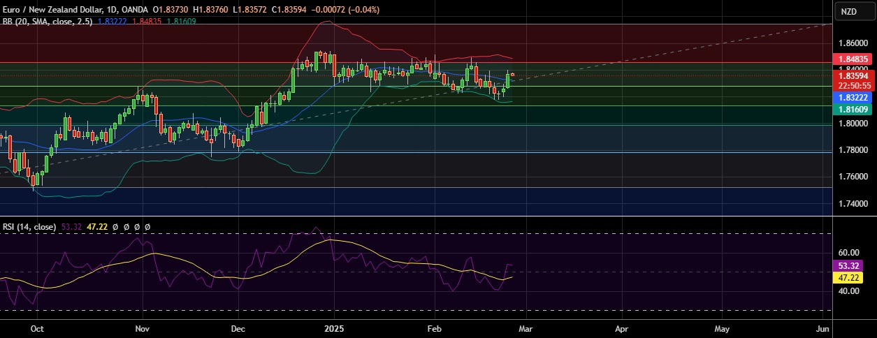This screenshot has width=877, height=338.
Task: Click the 2025 label on time axis
Action: (x=333, y=328)
